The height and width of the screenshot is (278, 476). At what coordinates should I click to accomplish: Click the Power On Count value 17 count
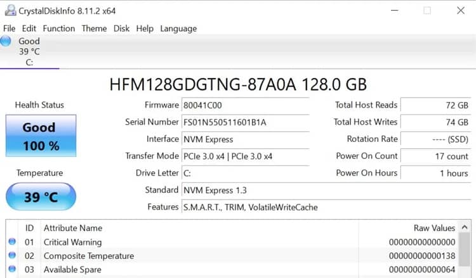435,156
